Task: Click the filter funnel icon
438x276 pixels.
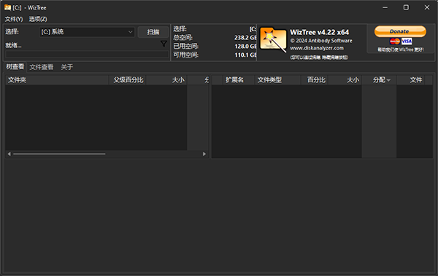Action: coord(164,44)
